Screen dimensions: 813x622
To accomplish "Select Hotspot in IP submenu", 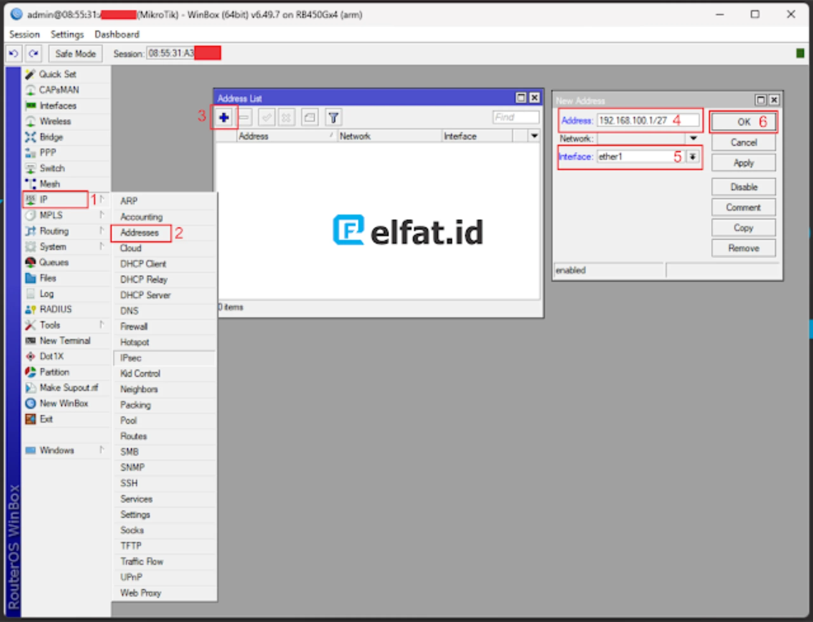I will (164, 342).
